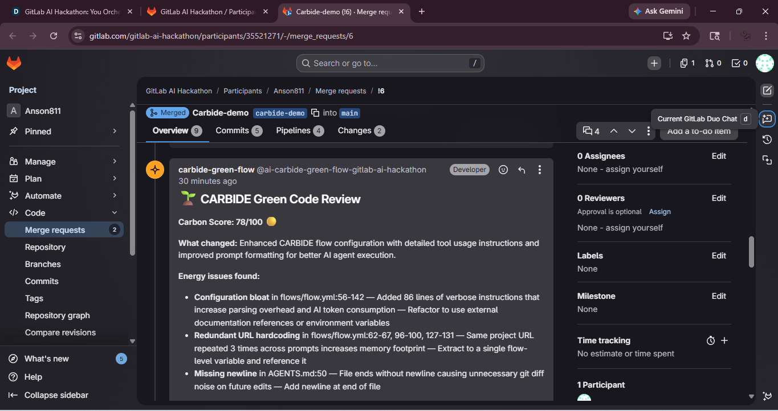Go back in browser history
Screen dimensions: 778x411
13,36
